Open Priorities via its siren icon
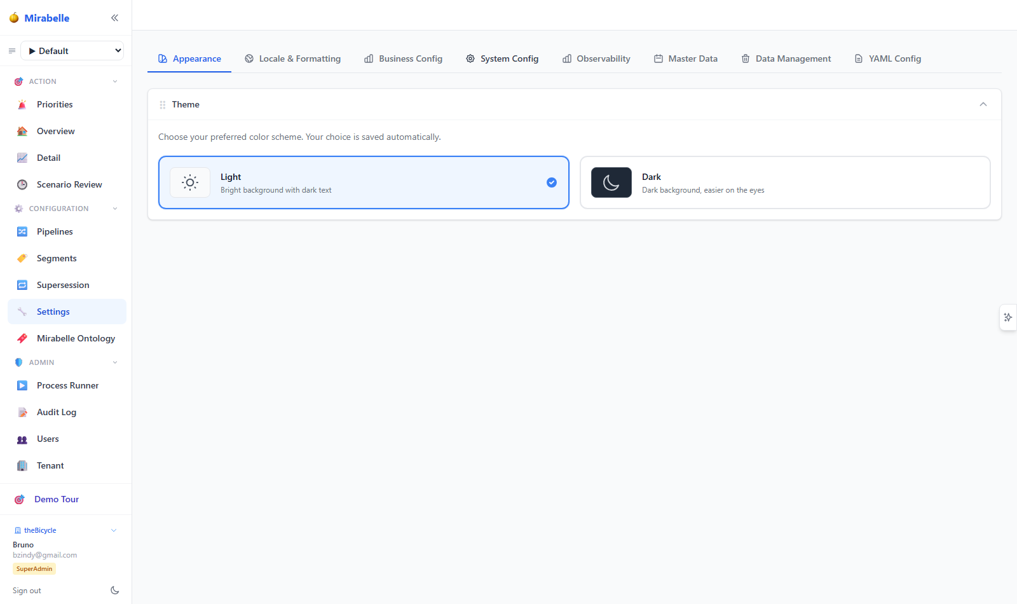The image size is (1017, 604). point(22,104)
